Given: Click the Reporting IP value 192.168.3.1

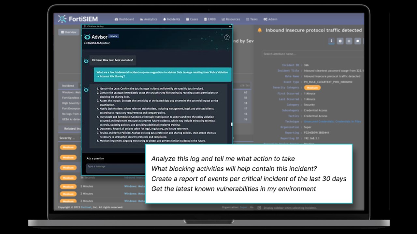Looking at the screenshot, I should pyautogui.click(x=312, y=138).
